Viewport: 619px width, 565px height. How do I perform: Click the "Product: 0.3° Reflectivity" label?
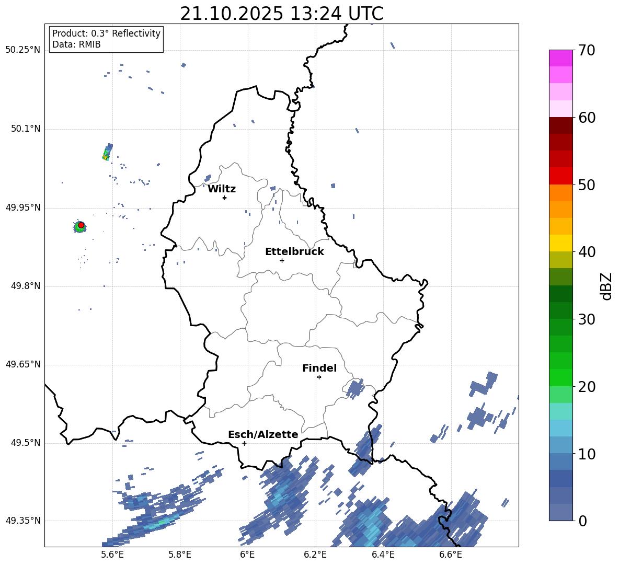click(x=106, y=33)
